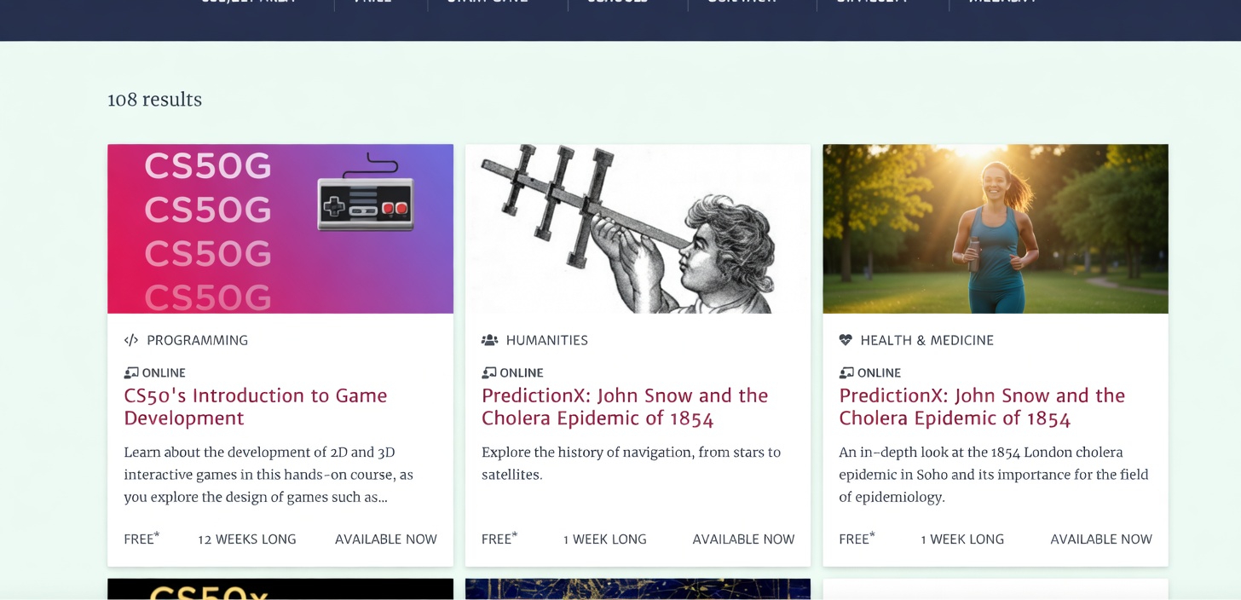Click the code brackets icon beside Programming

point(131,340)
